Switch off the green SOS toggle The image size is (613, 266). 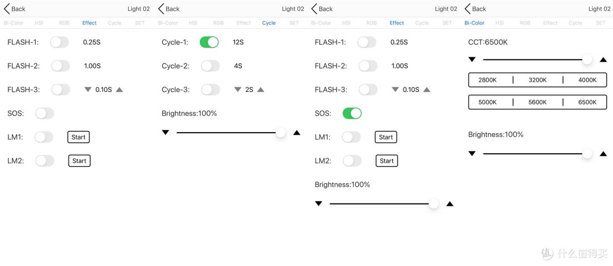coord(352,113)
